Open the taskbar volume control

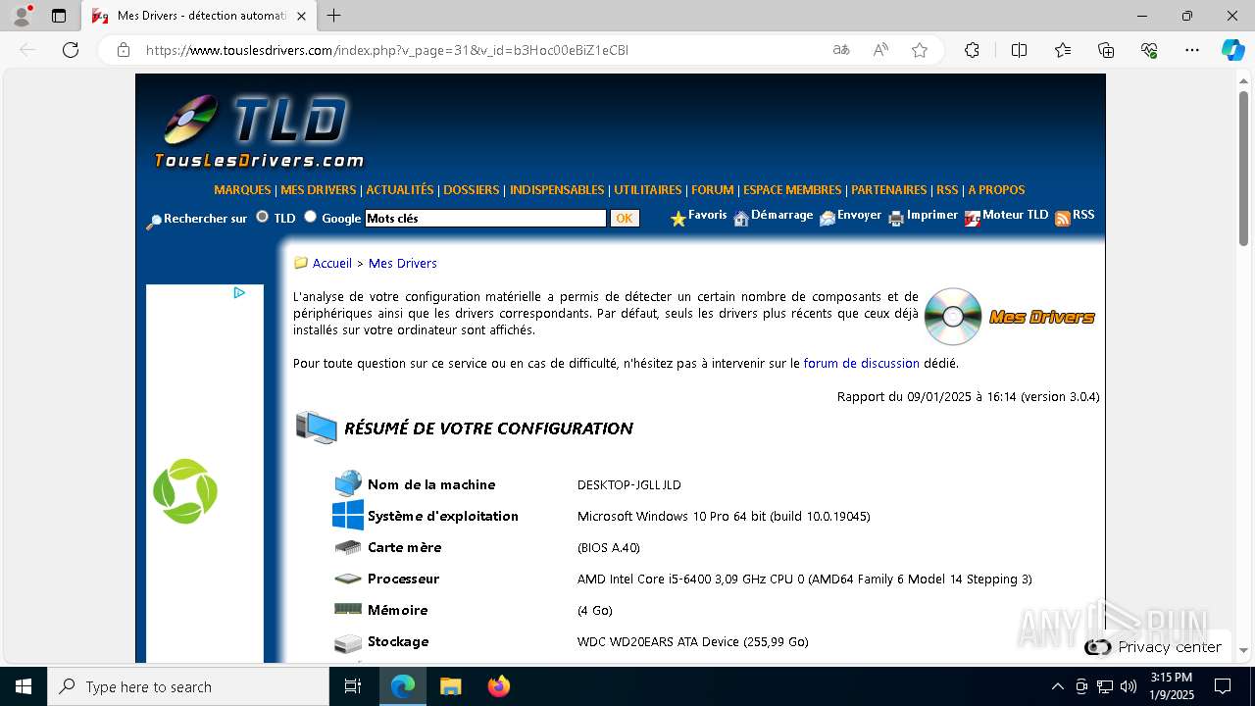(1129, 686)
